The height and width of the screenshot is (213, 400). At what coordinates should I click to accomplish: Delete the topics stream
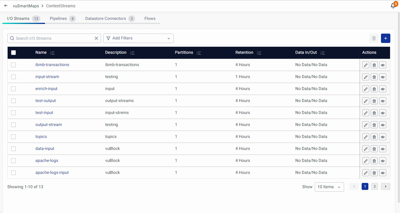(374, 137)
